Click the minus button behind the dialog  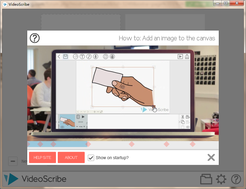click(13, 161)
